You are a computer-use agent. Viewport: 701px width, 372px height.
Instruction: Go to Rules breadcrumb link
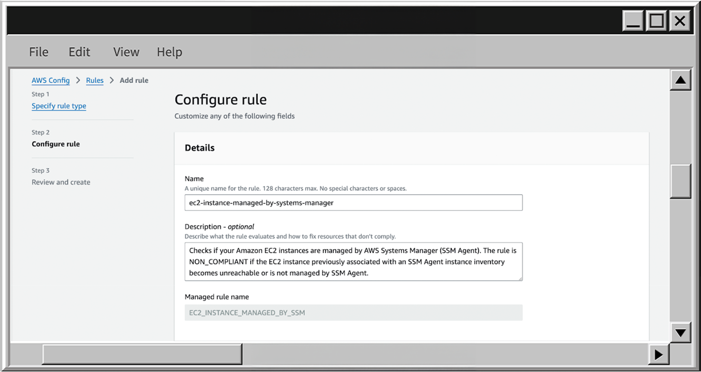coord(95,80)
